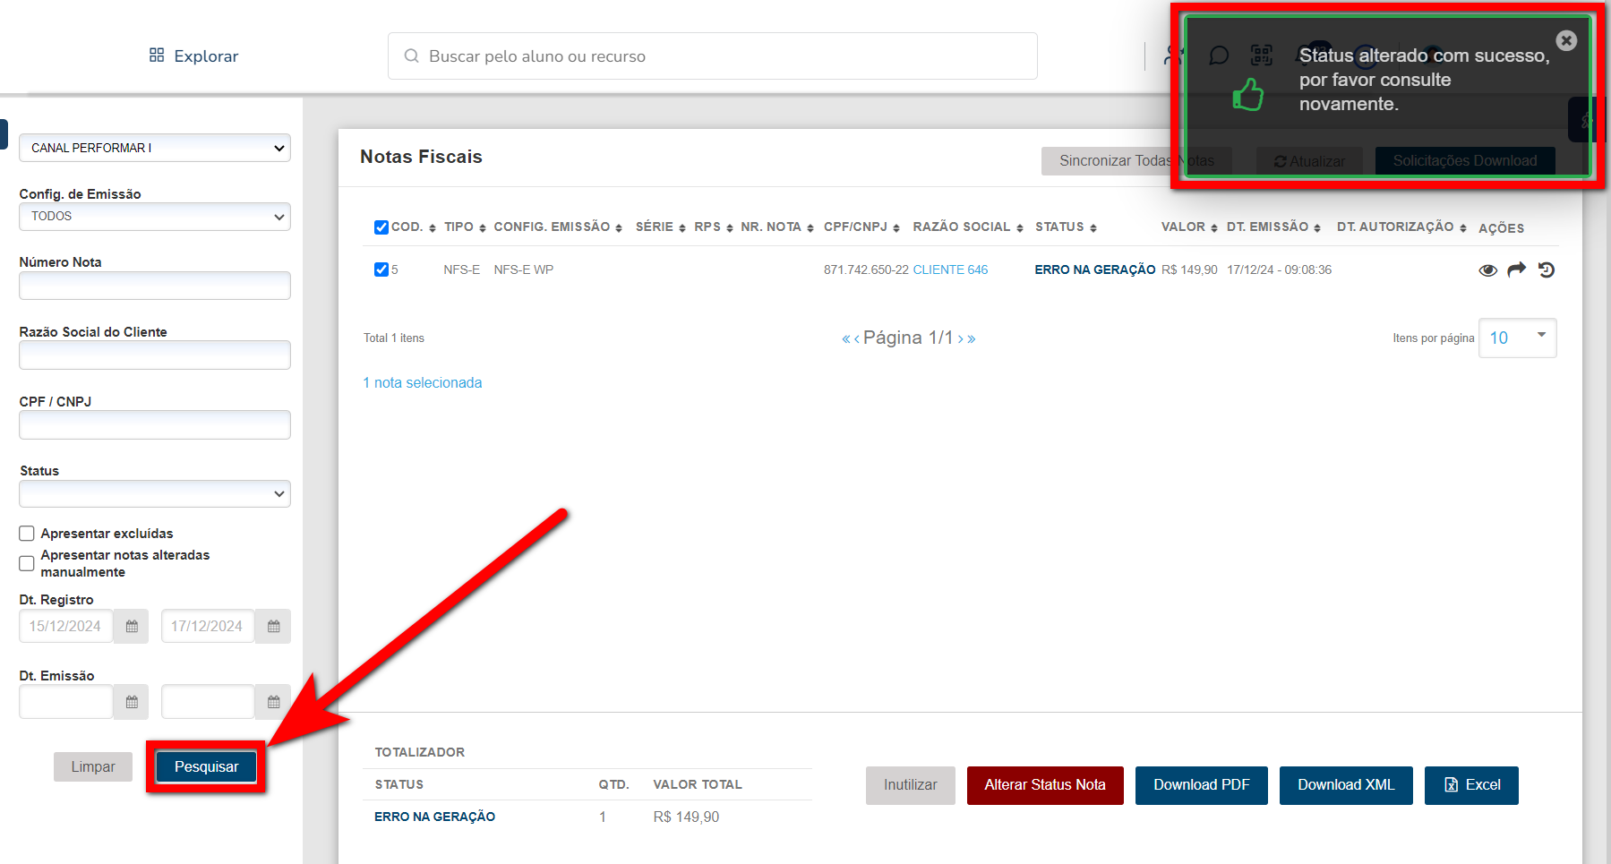Open the CANAL PERFORMAR I dropdown

coord(154,148)
